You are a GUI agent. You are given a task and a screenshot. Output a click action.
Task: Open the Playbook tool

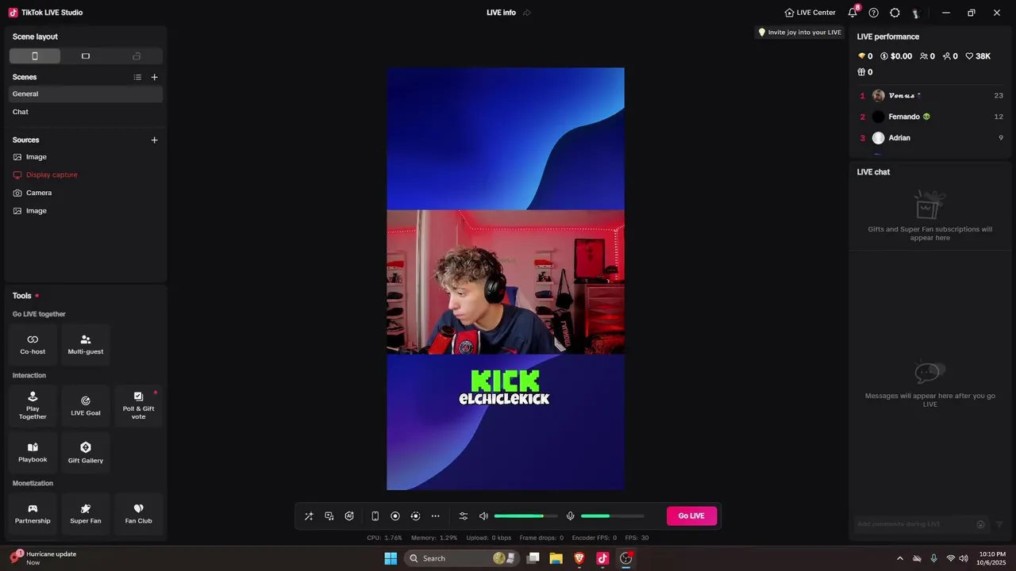[x=33, y=453]
